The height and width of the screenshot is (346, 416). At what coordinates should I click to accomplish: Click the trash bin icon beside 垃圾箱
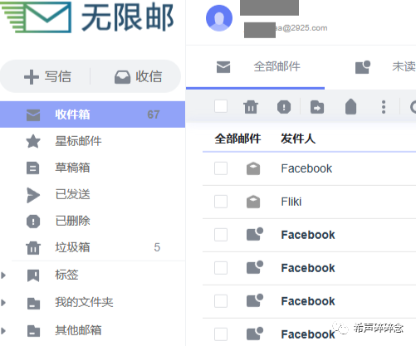(x=33, y=248)
